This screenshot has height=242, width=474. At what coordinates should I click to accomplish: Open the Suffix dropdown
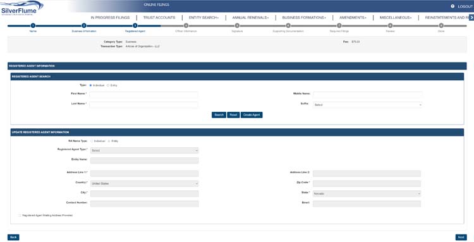[x=367, y=104]
